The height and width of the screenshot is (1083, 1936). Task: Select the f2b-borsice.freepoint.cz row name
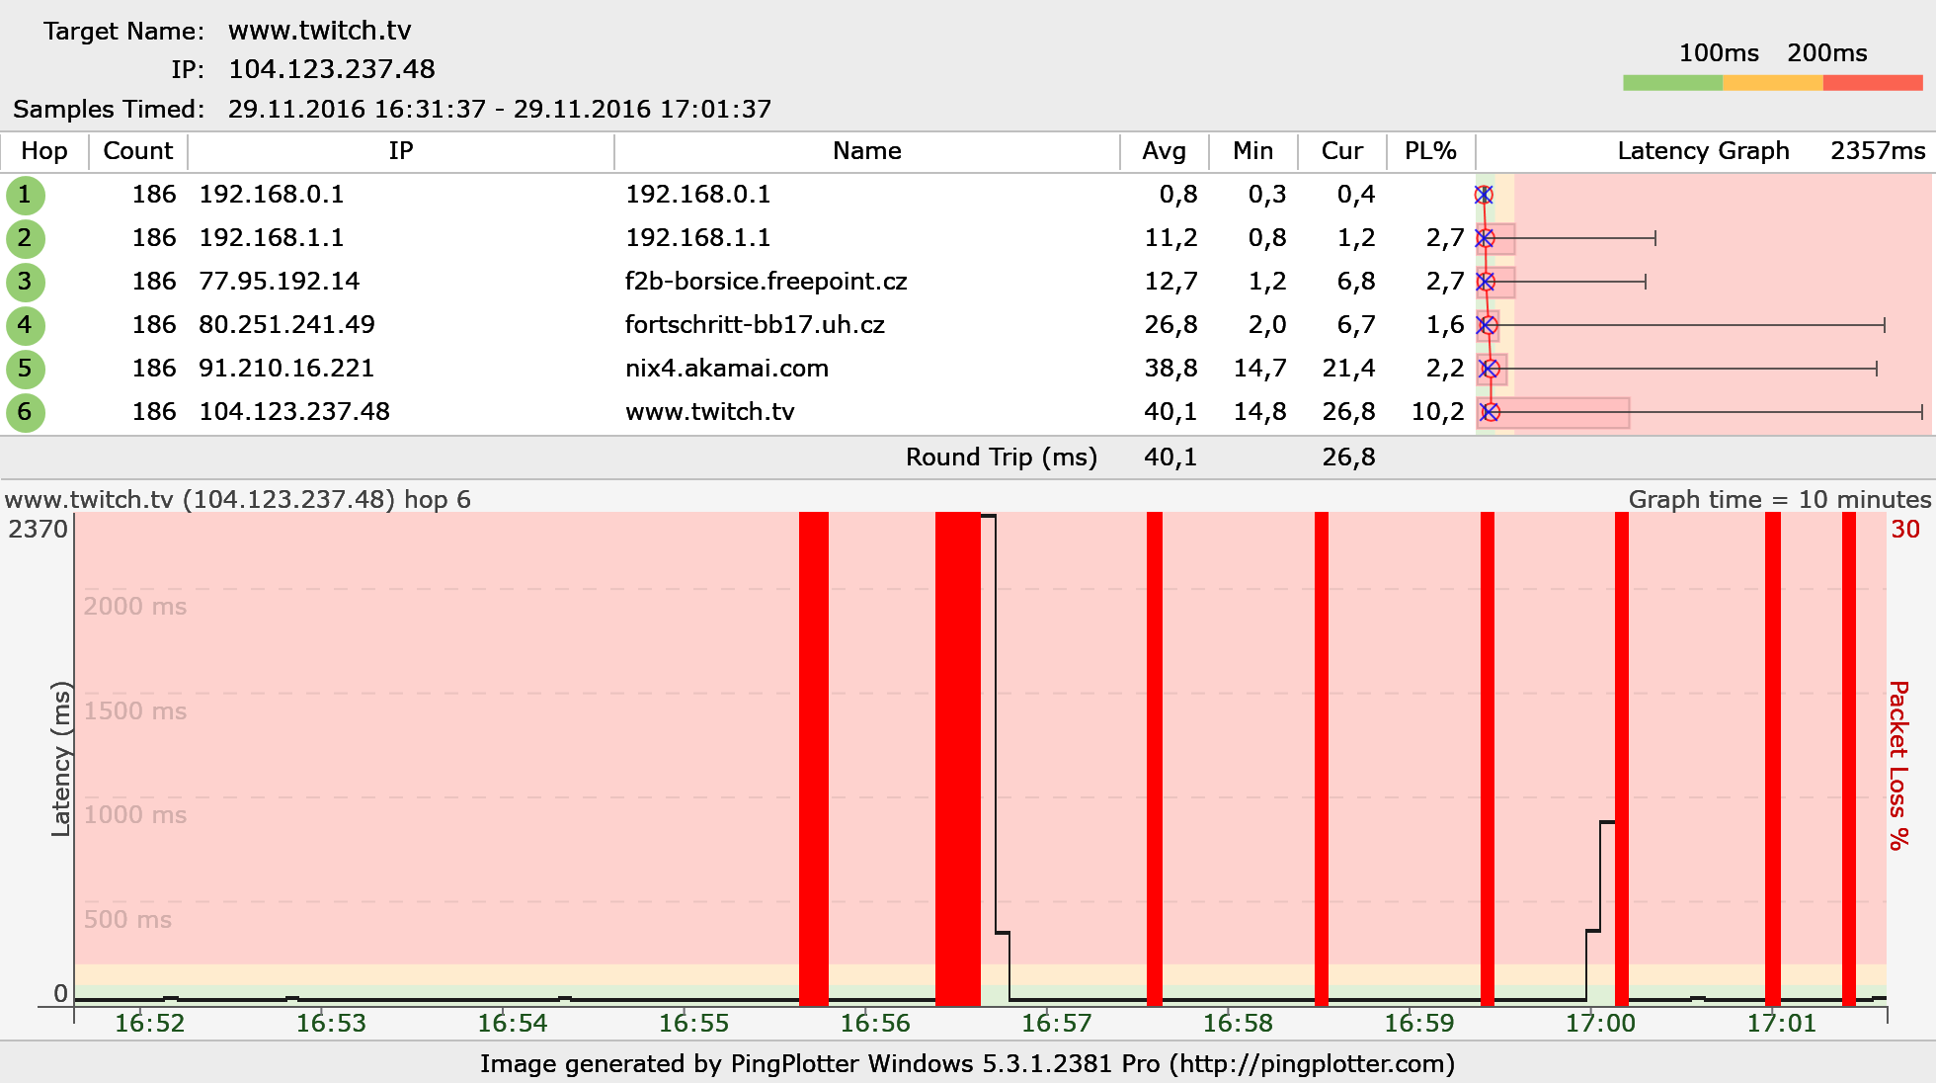pos(766,282)
